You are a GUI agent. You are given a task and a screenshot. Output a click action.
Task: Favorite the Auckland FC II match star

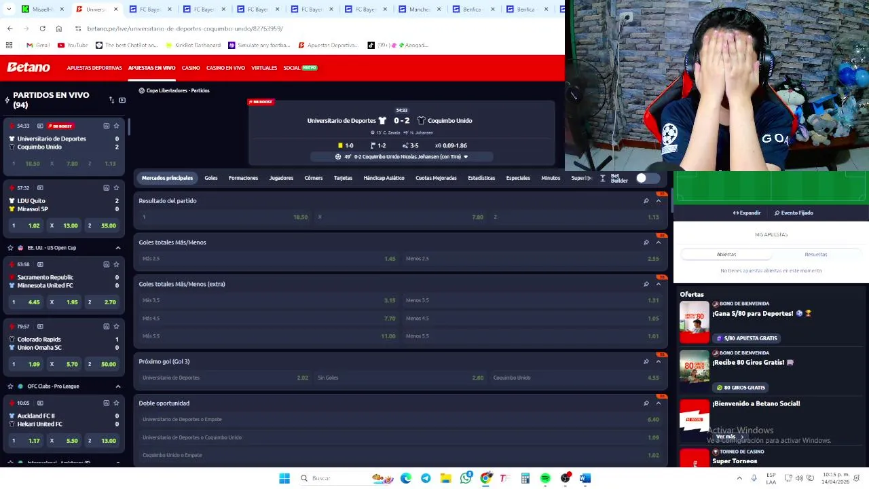click(x=116, y=403)
